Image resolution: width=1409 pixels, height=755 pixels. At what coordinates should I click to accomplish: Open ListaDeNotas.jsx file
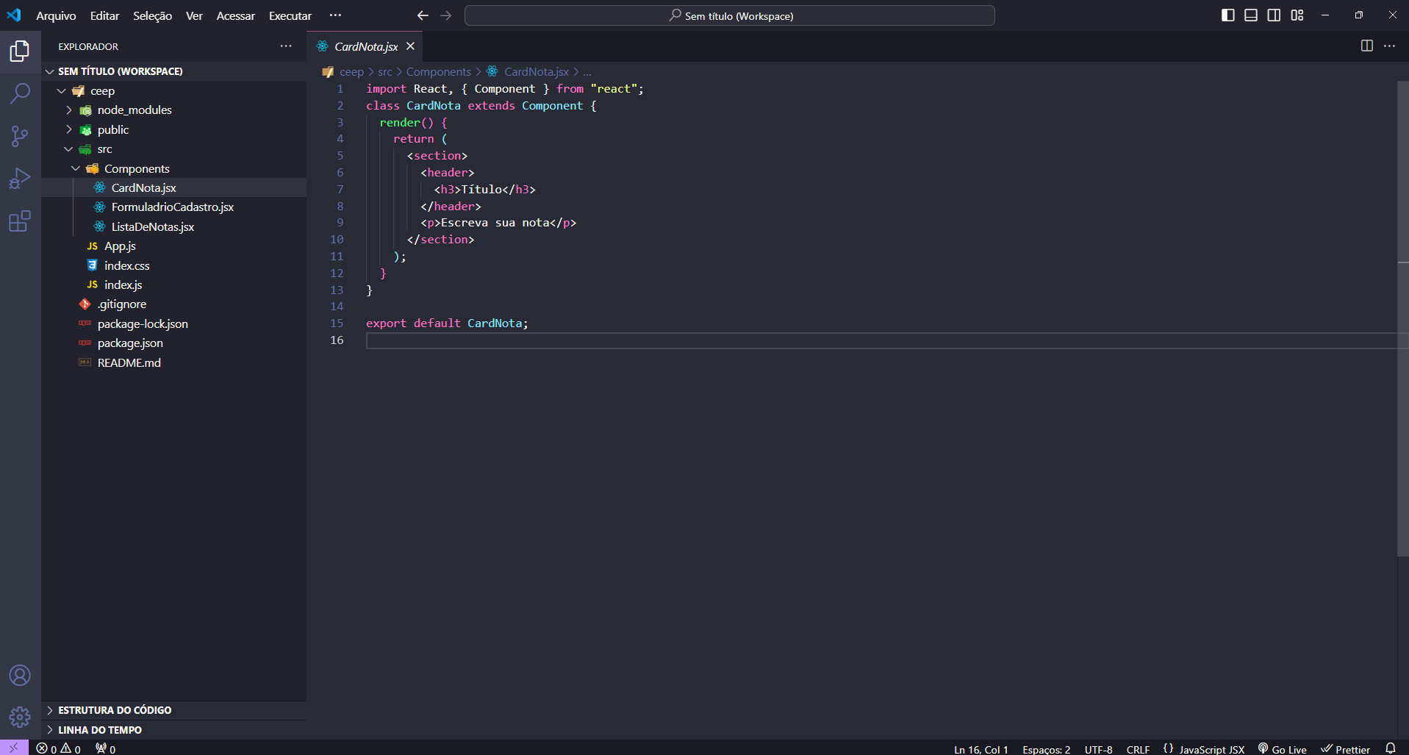coord(173,226)
